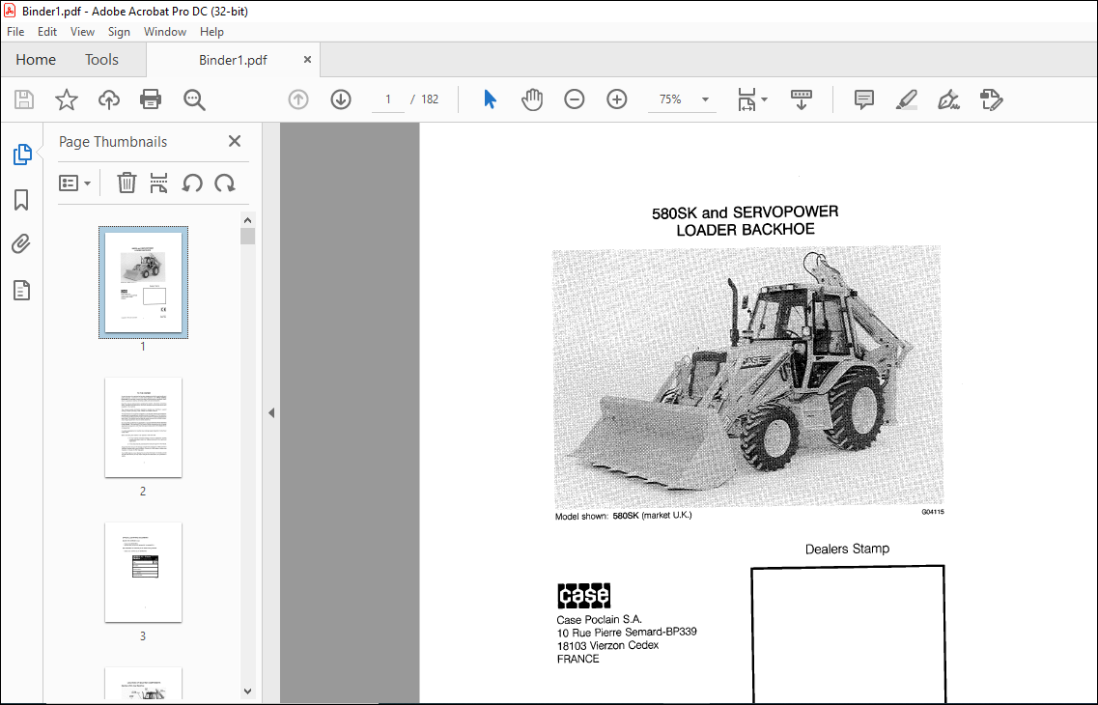Screen dimensions: 1098x705
Task: Open the Attachments paperclip pane
Action: click(x=21, y=244)
